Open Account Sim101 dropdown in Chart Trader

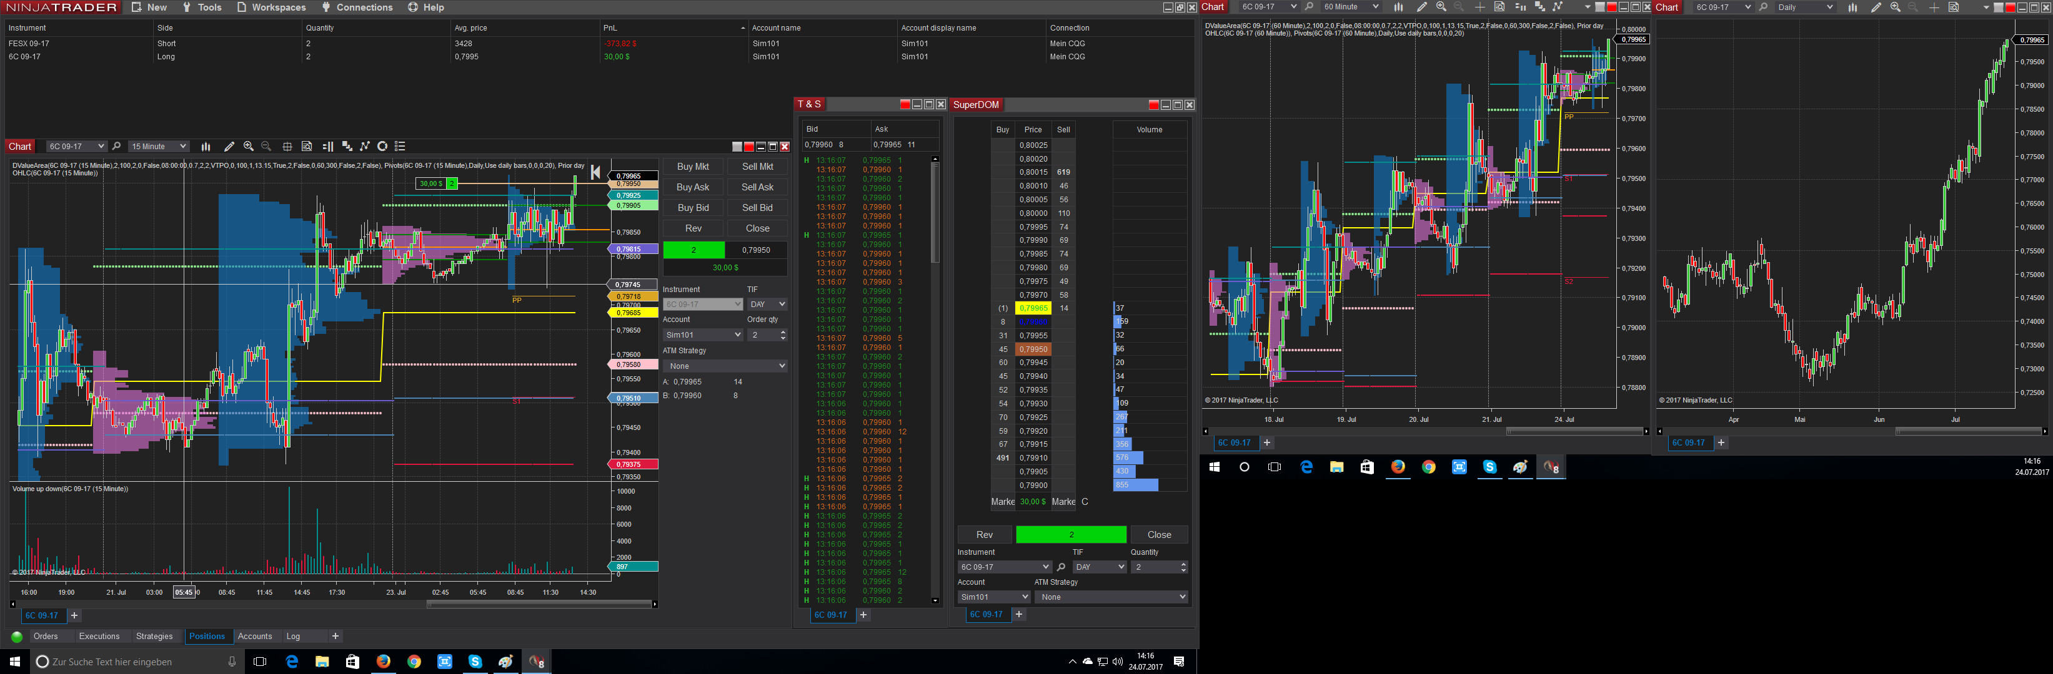coord(702,335)
